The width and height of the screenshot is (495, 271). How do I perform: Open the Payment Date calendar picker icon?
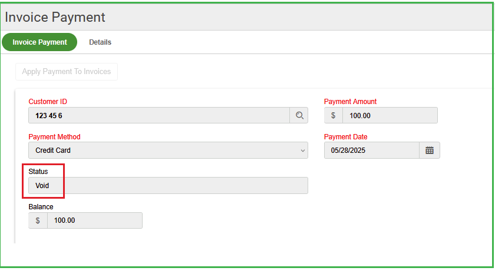430,150
